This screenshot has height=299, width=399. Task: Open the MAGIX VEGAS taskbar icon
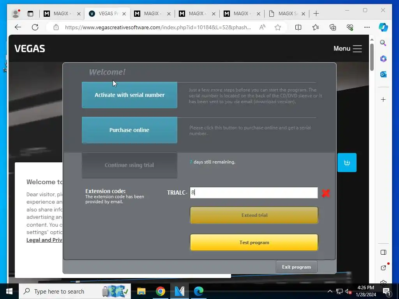point(179,291)
